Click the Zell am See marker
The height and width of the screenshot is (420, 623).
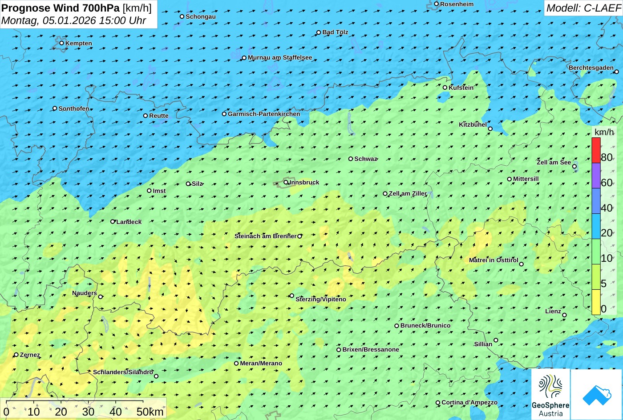tap(574, 167)
